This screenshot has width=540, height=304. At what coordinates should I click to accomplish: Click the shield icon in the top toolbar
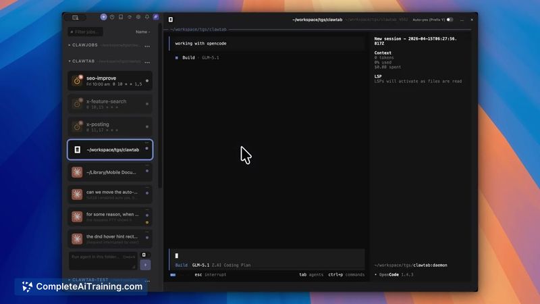click(x=112, y=17)
